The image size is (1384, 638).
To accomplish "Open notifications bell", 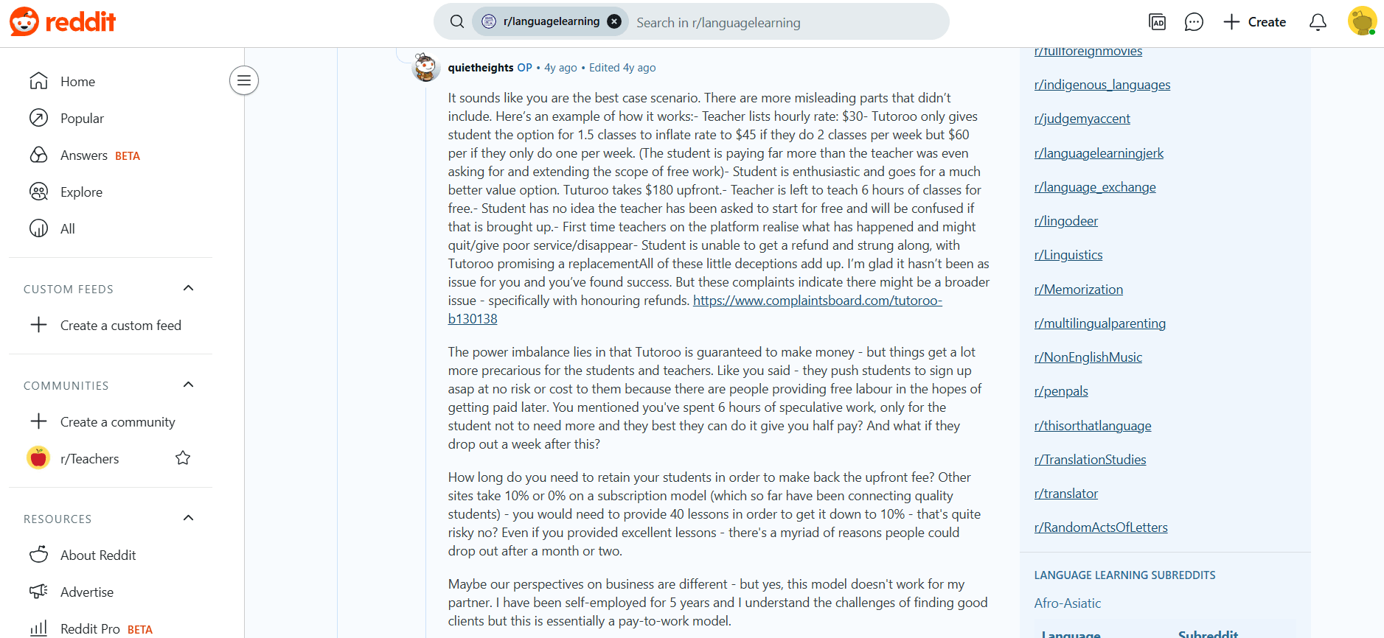I will pyautogui.click(x=1317, y=22).
